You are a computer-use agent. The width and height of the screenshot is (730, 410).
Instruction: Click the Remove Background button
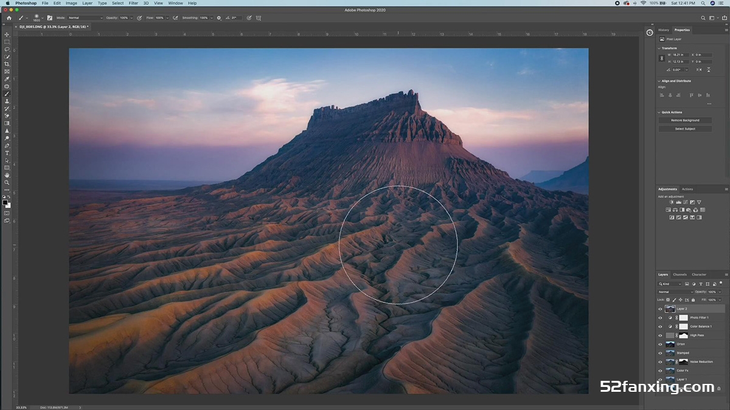pyautogui.click(x=685, y=120)
